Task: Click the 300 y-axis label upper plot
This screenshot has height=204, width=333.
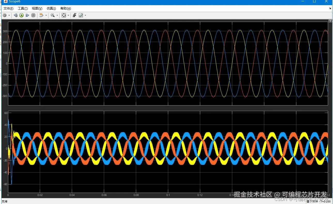Action: [5, 31]
